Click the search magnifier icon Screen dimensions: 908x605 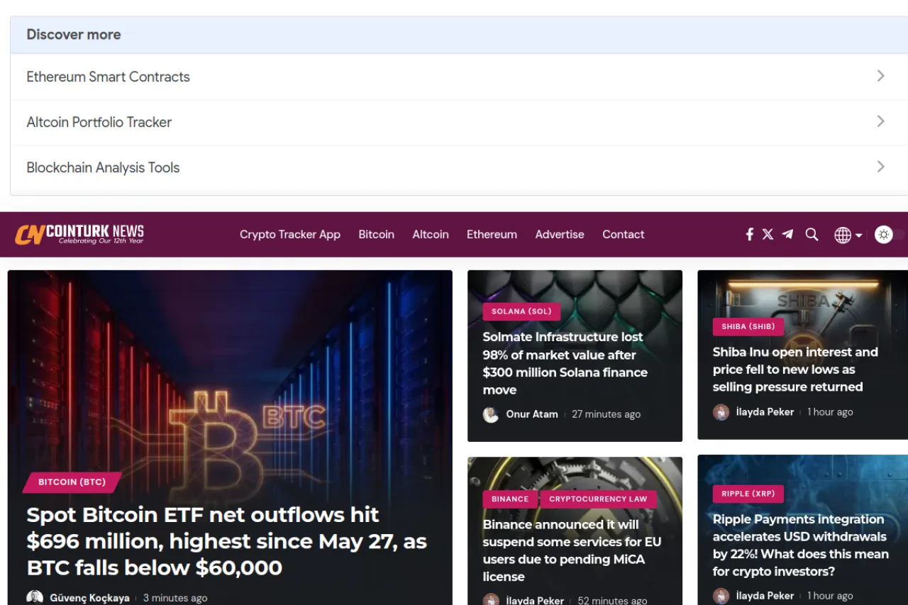[x=812, y=234]
